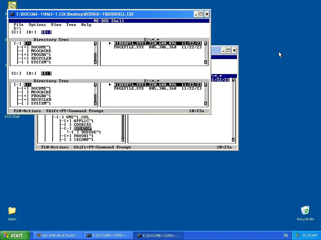Collapse DESKTOP folder in background window tree

(68, 128)
